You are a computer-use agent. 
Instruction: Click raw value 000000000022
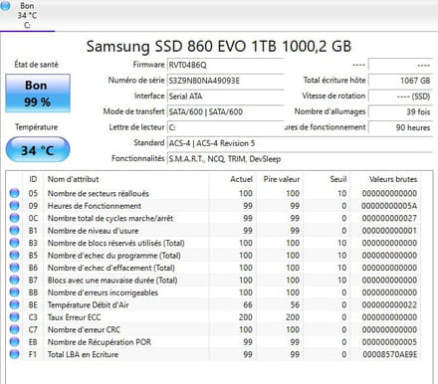[389, 304]
